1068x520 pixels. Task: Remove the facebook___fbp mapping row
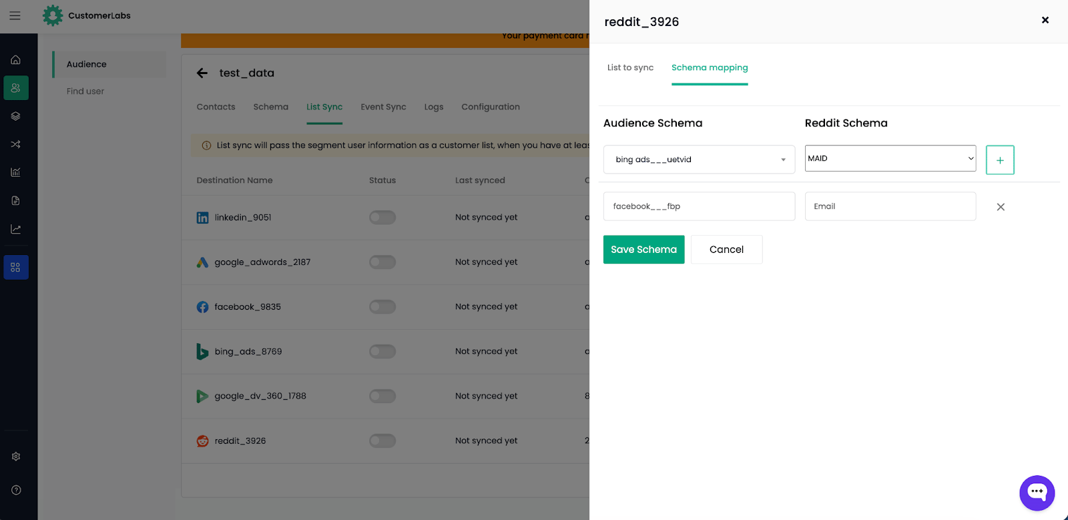1000,207
